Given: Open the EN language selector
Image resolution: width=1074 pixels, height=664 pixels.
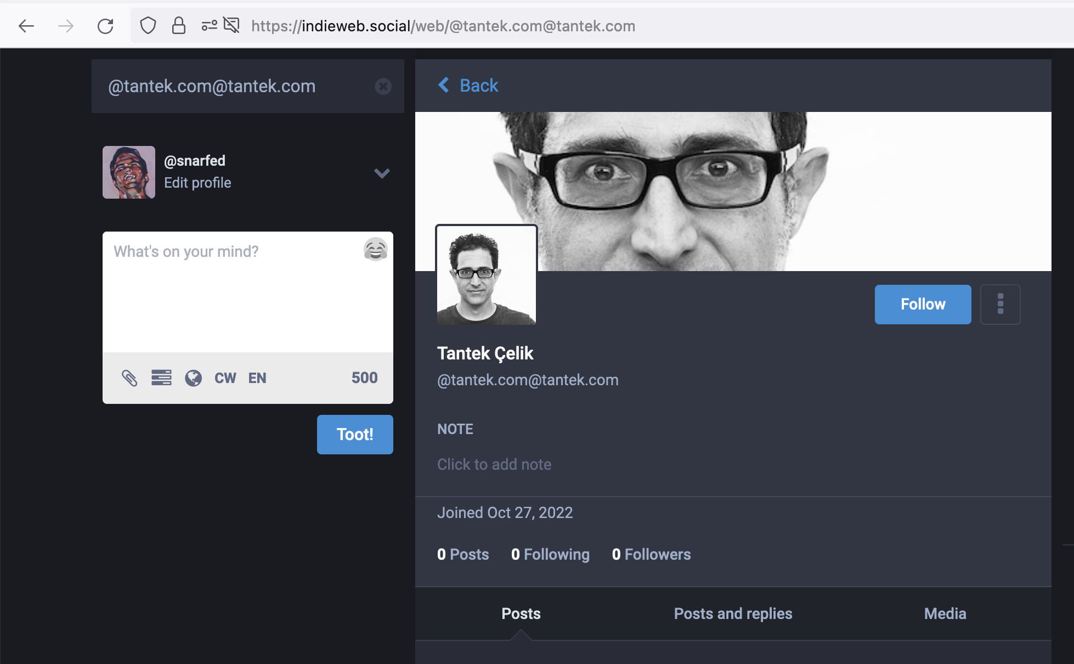Looking at the screenshot, I should 257,378.
